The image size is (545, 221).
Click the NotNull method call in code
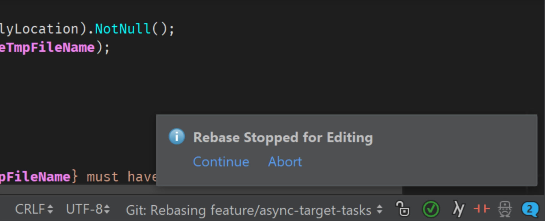123,29
